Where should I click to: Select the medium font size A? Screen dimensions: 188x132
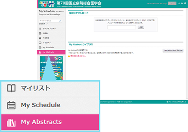point(182,3)
